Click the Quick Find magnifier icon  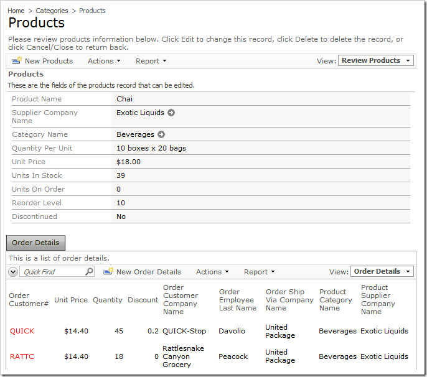point(89,271)
